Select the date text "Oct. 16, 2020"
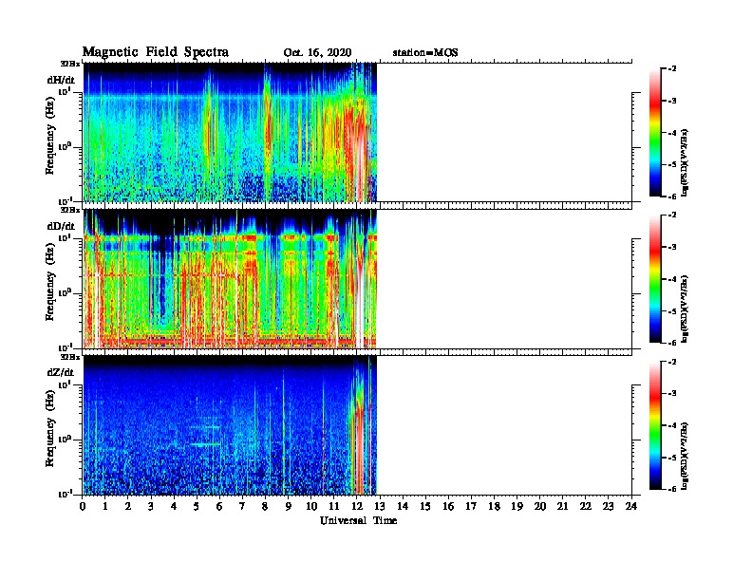752x581 pixels. point(317,53)
